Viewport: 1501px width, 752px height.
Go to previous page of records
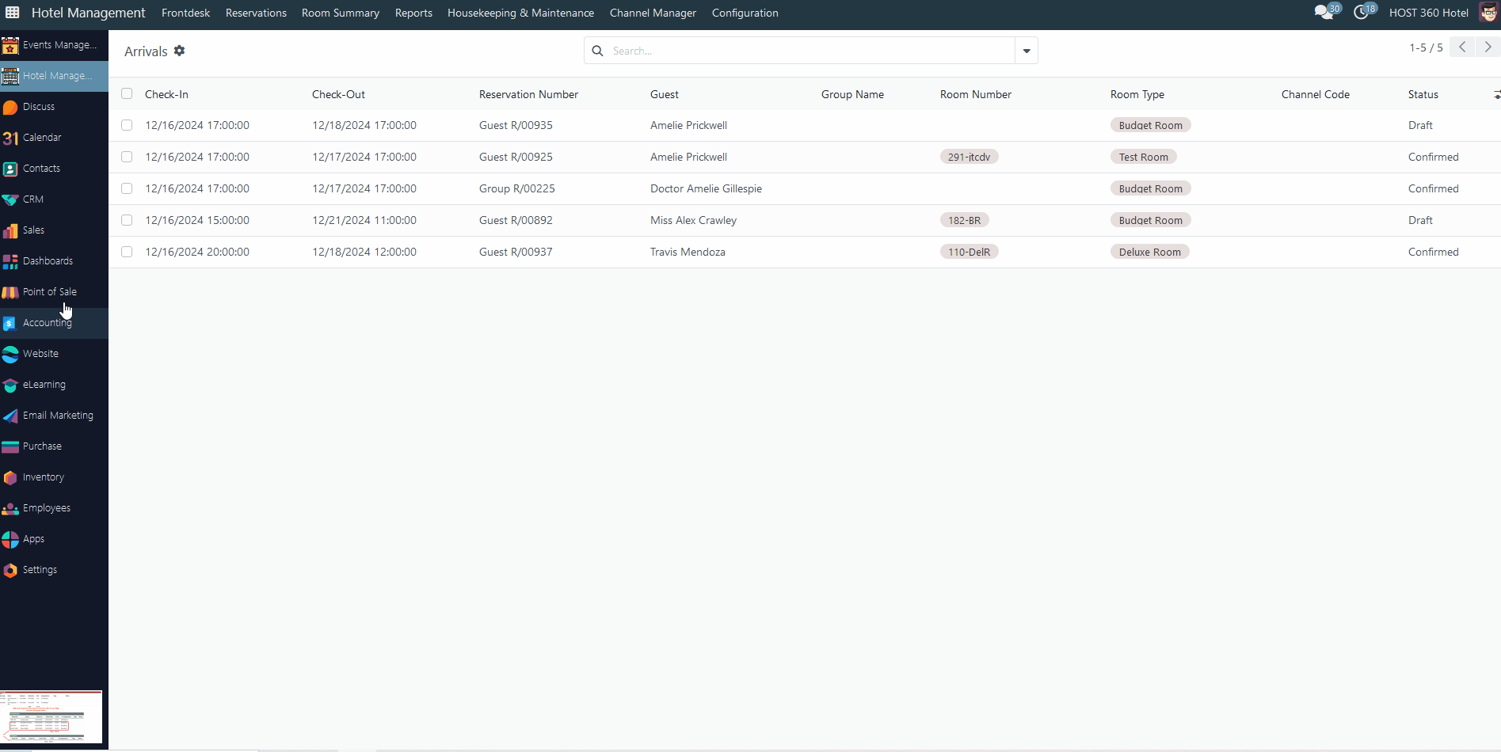click(x=1463, y=47)
